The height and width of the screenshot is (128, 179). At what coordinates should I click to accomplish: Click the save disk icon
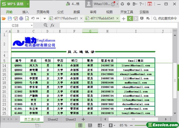click(x=9, y=18)
